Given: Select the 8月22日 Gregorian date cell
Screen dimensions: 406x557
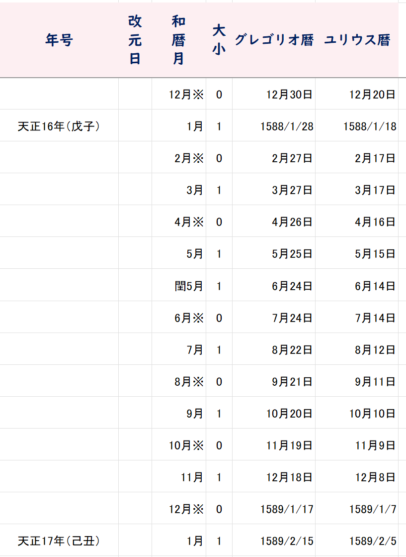Looking at the screenshot, I should pos(274,349).
